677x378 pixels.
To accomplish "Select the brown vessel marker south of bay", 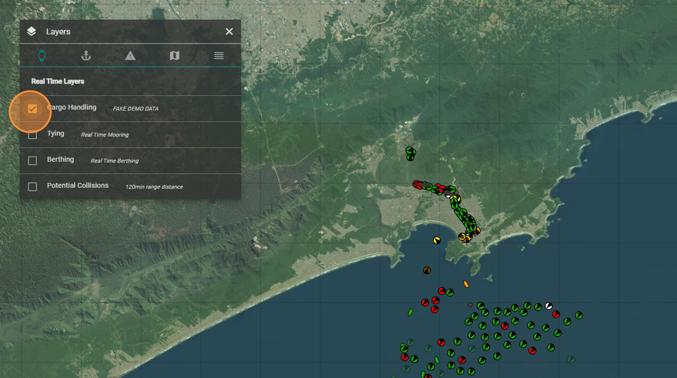I will coord(427,270).
